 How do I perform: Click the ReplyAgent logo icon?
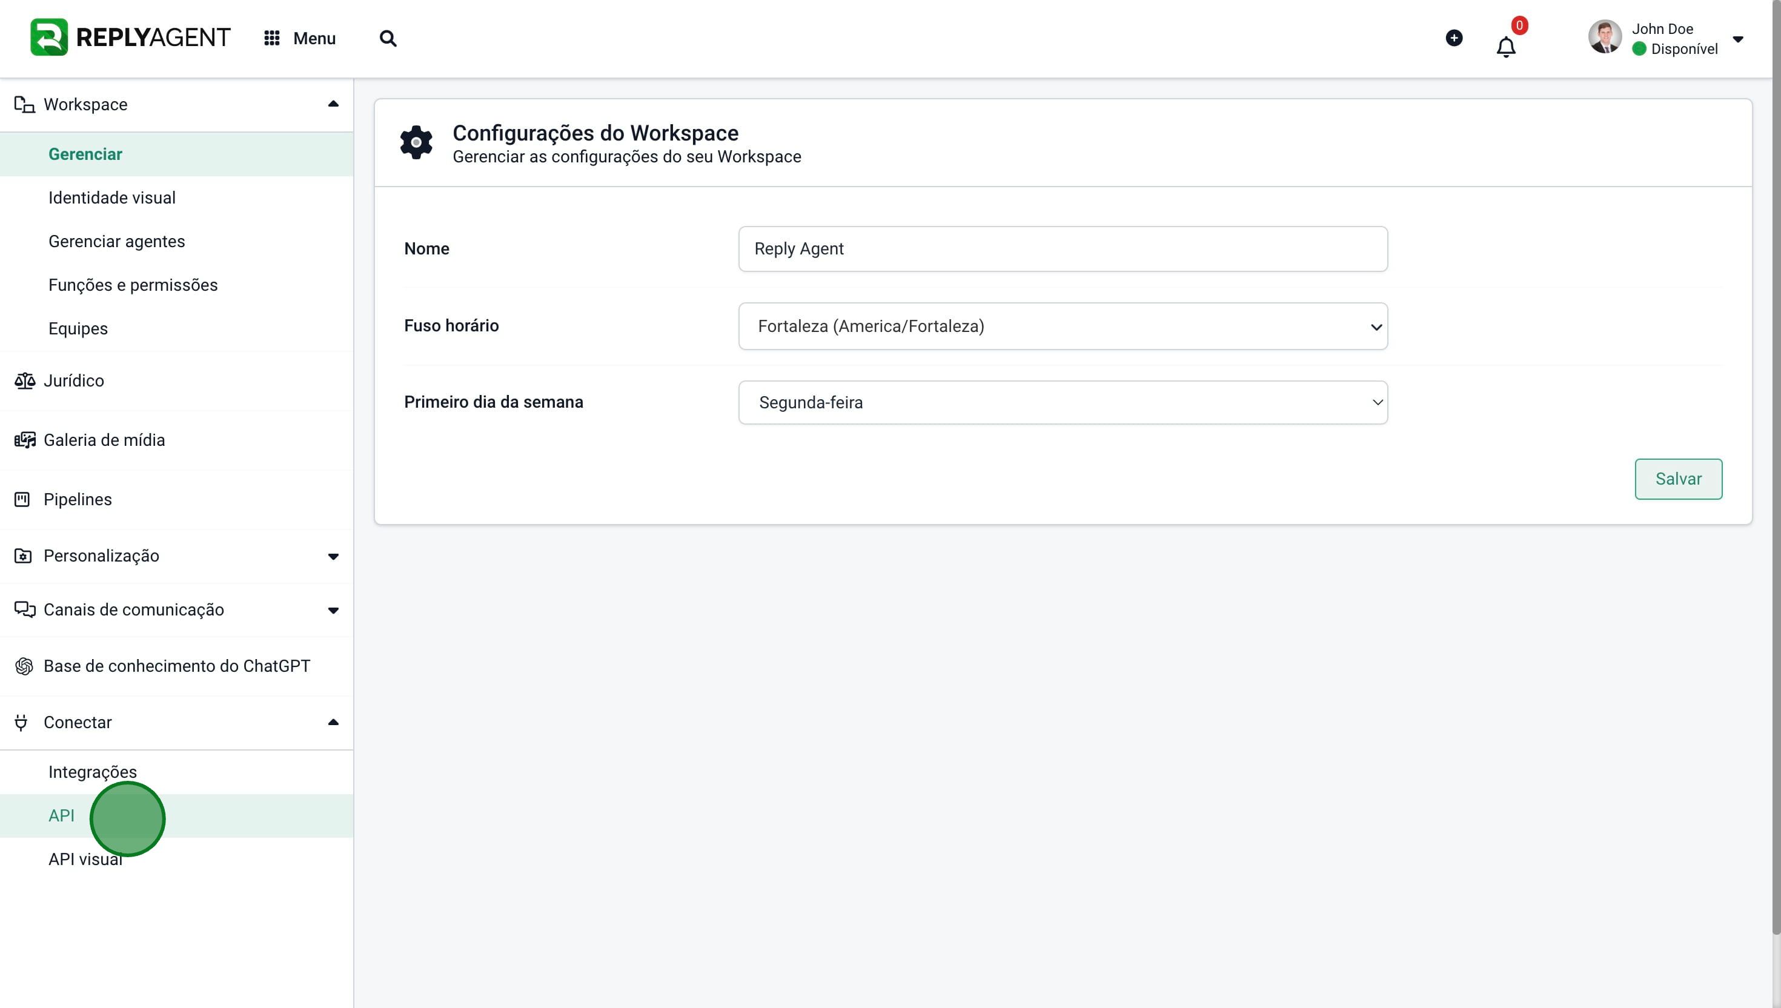point(49,38)
